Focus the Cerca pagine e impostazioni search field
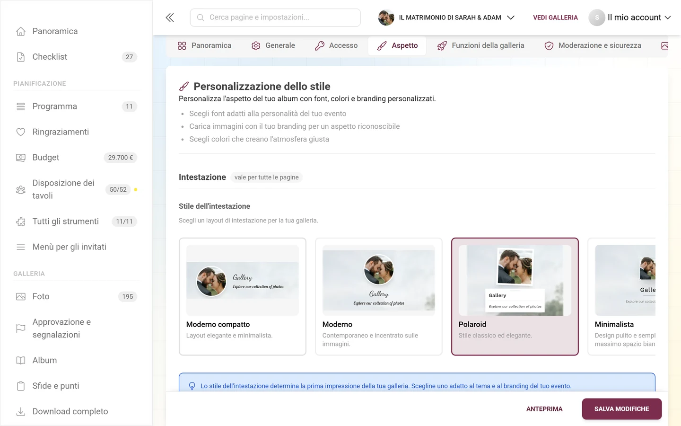 tap(275, 18)
